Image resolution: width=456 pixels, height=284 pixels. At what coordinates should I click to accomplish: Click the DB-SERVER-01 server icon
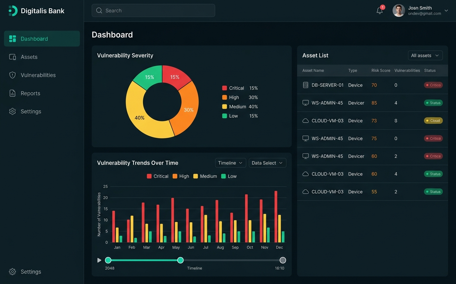(306, 85)
